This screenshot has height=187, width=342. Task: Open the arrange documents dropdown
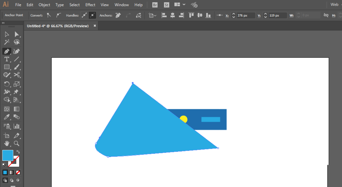click(180, 5)
